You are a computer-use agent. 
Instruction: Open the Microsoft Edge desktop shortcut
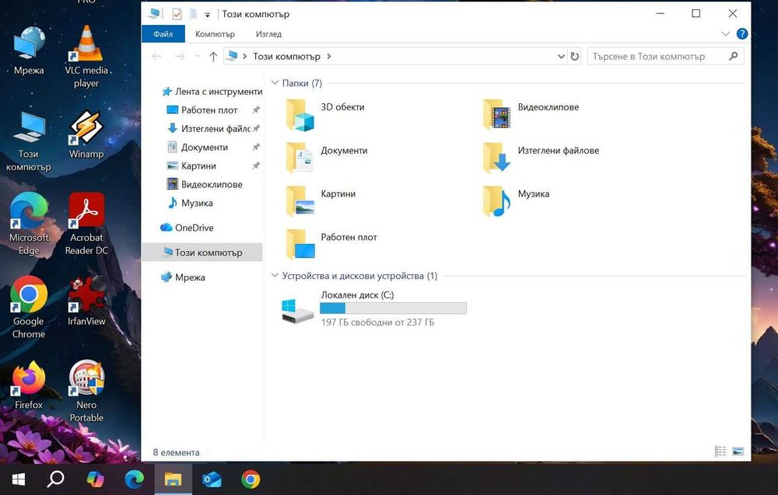pos(29,223)
